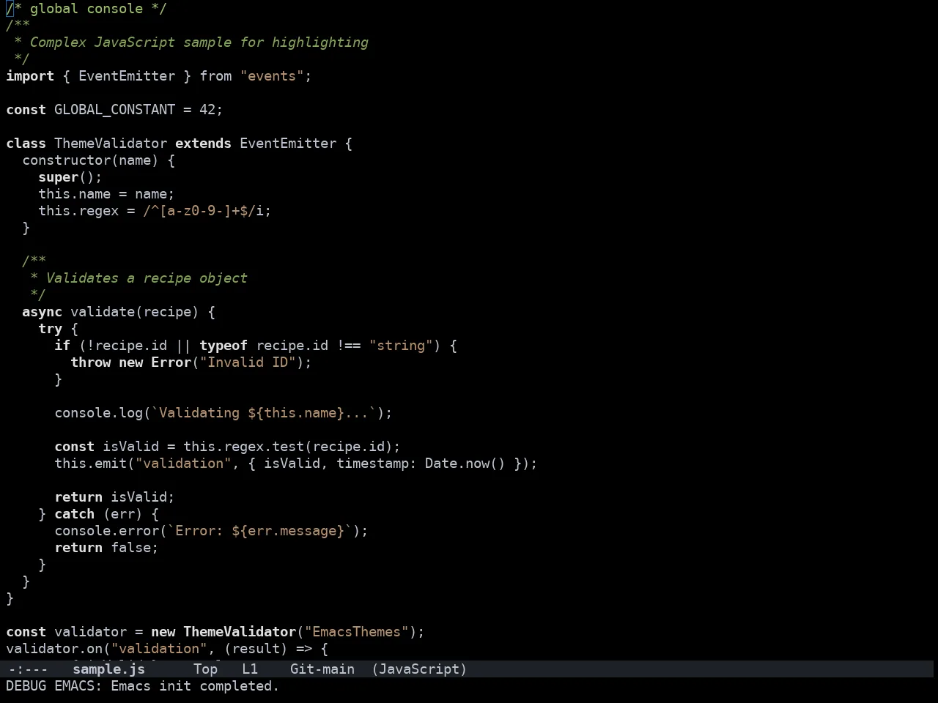This screenshot has height=703, width=938.
Task: Click the number 42
Action: point(207,110)
